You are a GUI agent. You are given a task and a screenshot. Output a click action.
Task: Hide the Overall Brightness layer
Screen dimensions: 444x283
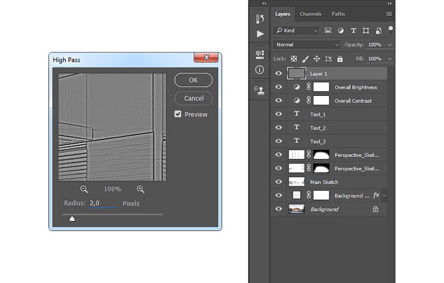[x=279, y=87]
